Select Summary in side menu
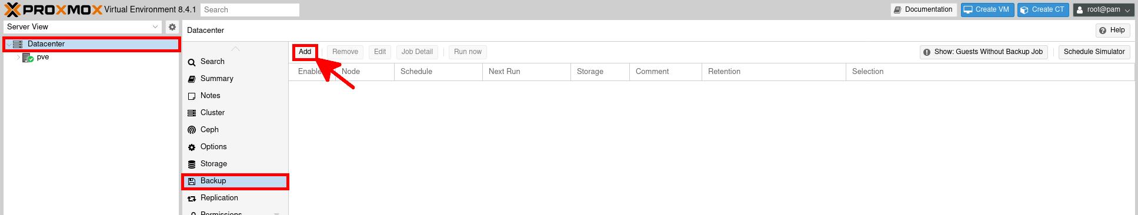The width and height of the screenshot is (1138, 215). pyautogui.click(x=216, y=79)
